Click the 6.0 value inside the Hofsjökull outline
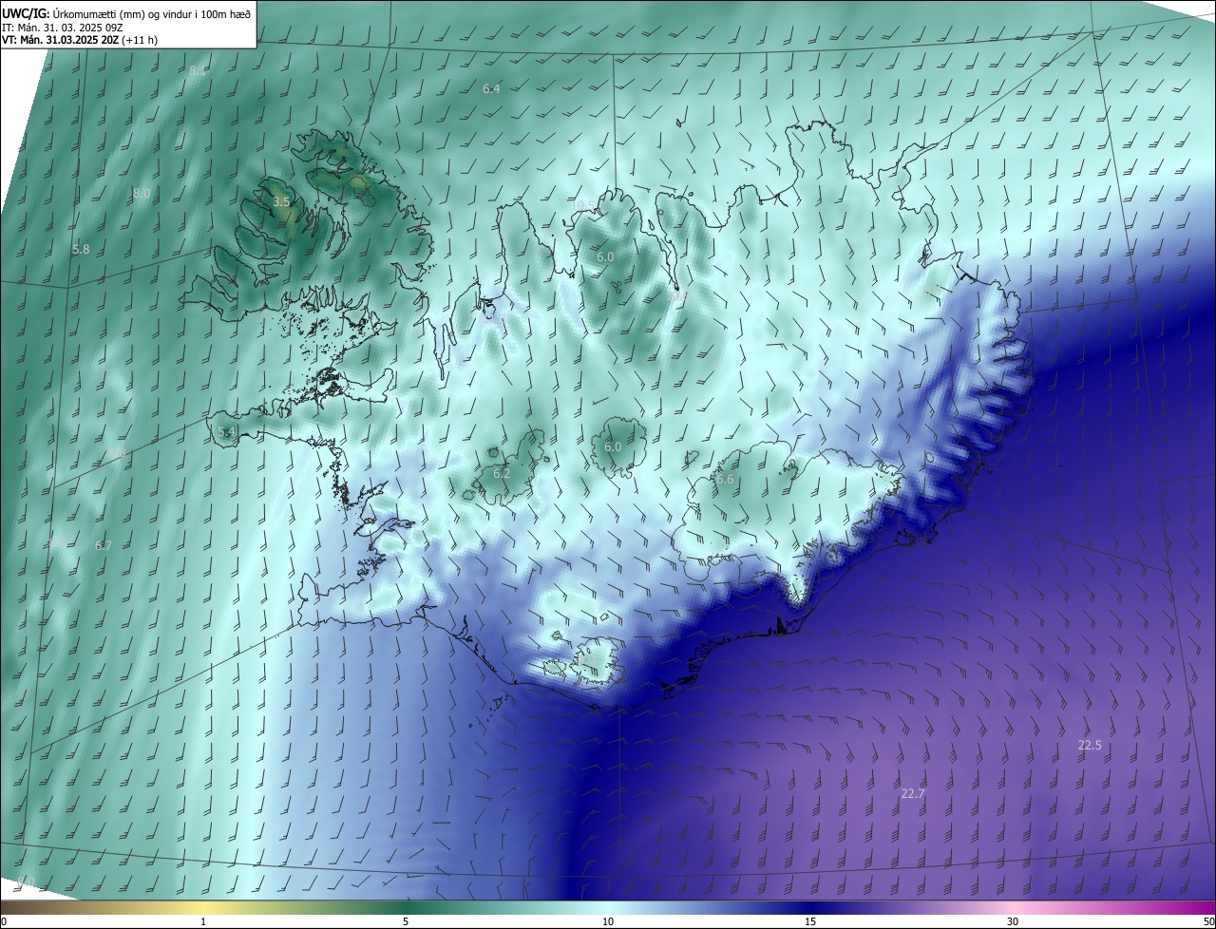This screenshot has height=929, width=1216. (x=613, y=447)
